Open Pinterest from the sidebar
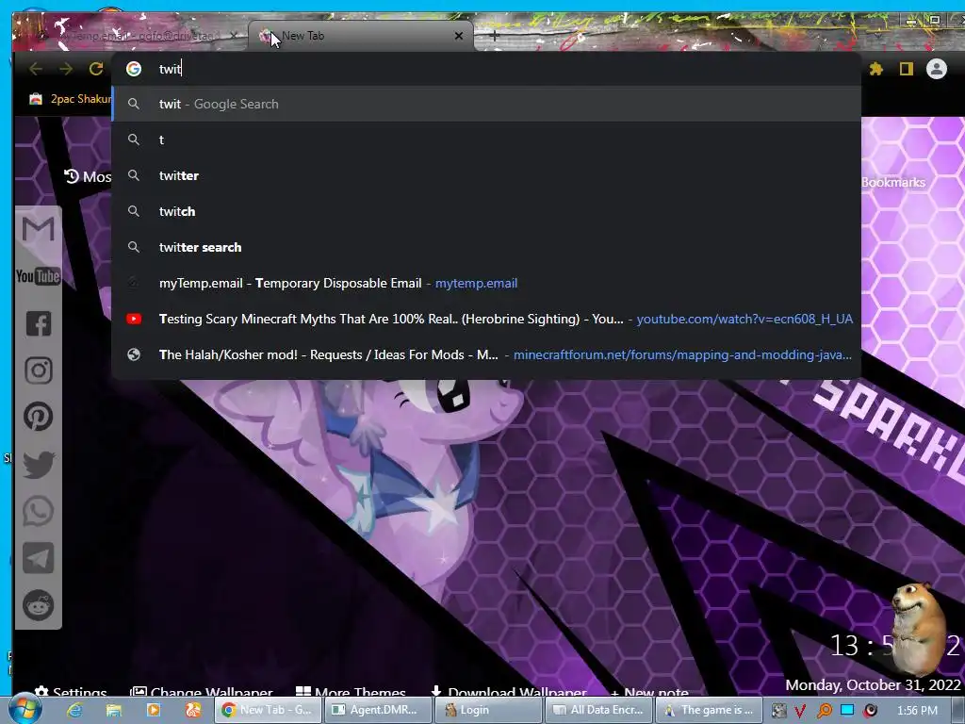965x724 pixels. [x=38, y=417]
